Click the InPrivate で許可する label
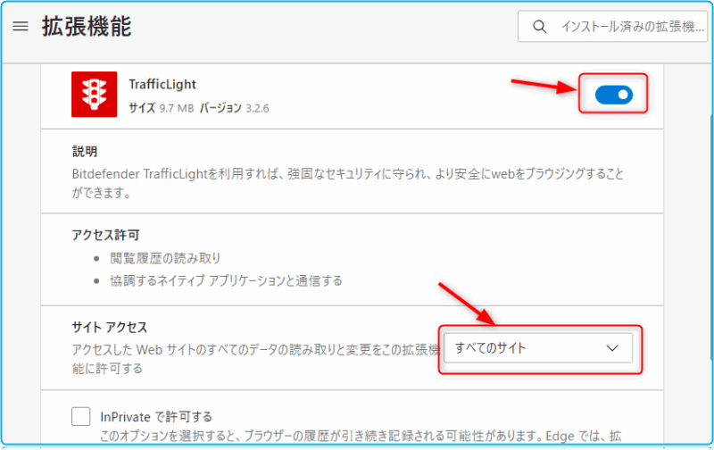This screenshot has height=450, width=714. [156, 417]
